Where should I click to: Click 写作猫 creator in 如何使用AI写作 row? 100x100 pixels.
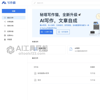[93, 73]
